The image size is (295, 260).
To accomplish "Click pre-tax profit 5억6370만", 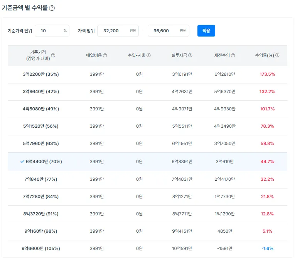I will pyautogui.click(x=225, y=92).
